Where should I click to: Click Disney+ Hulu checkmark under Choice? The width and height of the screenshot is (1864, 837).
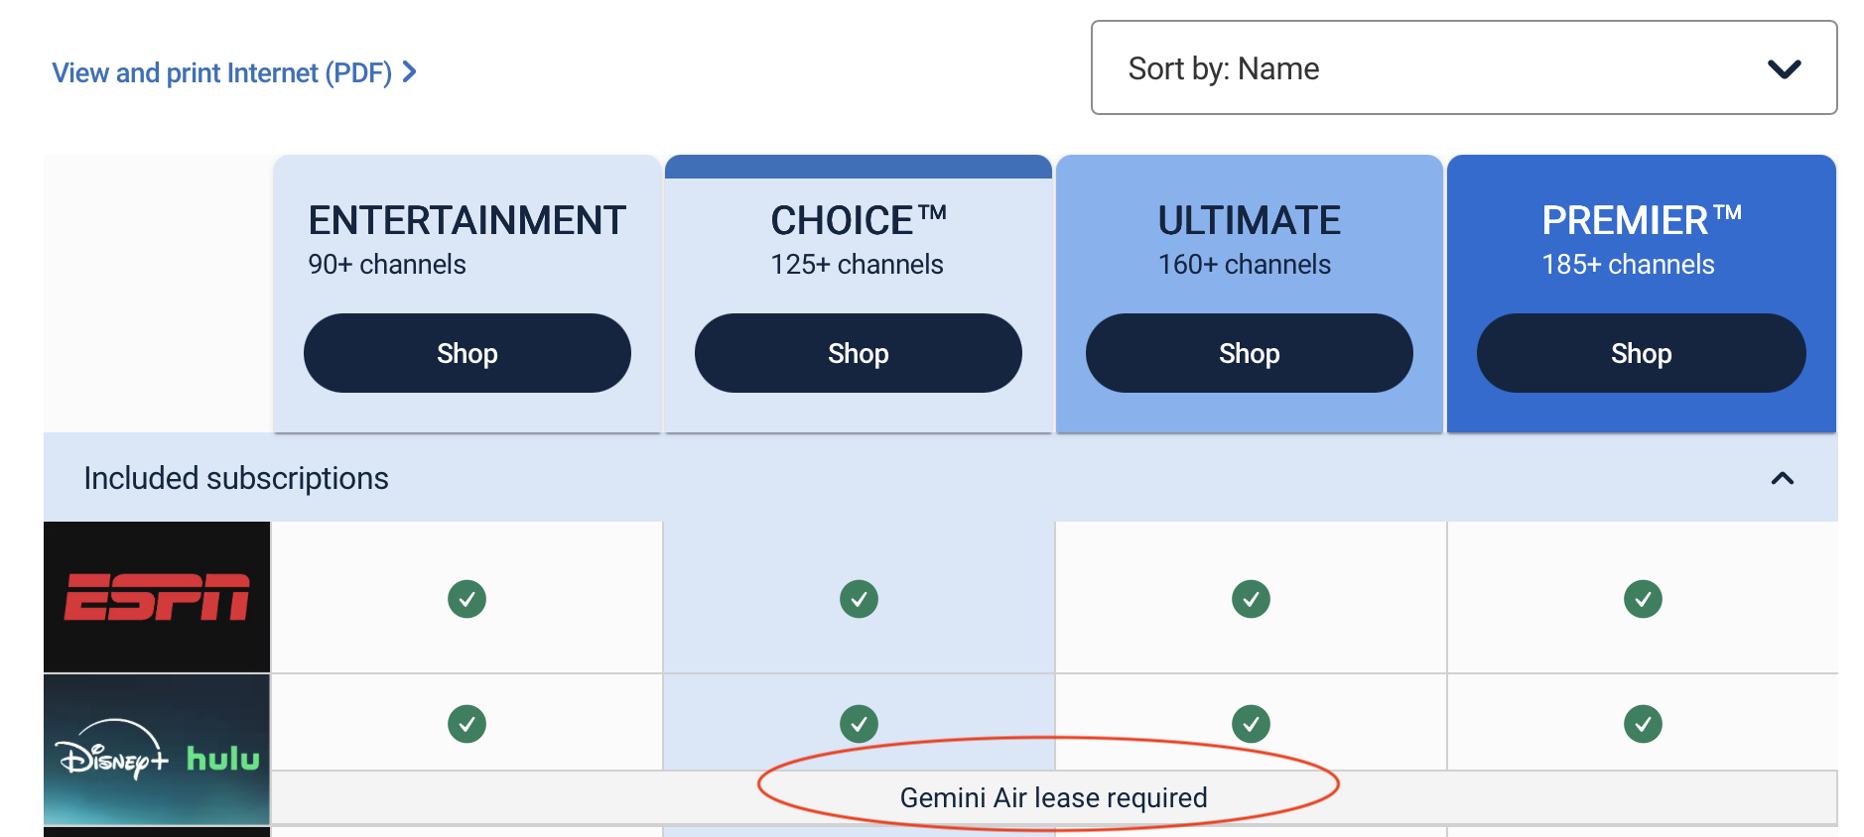859,724
